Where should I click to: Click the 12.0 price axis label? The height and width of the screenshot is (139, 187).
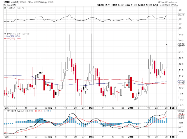[x=181, y=64]
